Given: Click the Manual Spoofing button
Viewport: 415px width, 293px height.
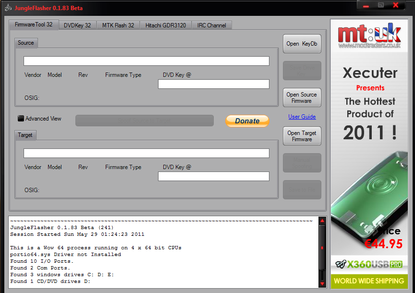Looking at the screenshot, I should [x=302, y=163].
